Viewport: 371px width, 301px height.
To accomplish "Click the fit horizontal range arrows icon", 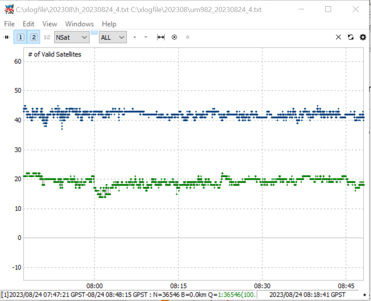I will coord(161,37).
